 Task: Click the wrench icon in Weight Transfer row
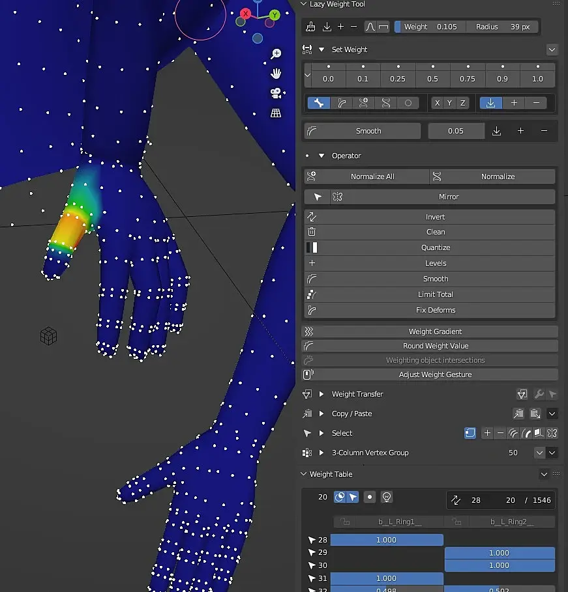539,394
